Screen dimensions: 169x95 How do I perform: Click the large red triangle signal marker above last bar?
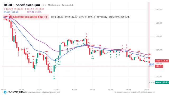pos(149,58)
